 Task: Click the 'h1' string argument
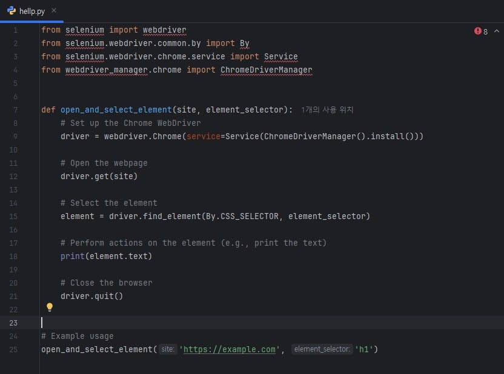coord(364,349)
